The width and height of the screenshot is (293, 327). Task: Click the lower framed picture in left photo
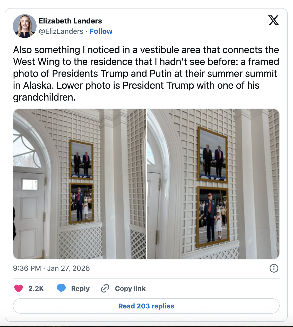click(82, 203)
